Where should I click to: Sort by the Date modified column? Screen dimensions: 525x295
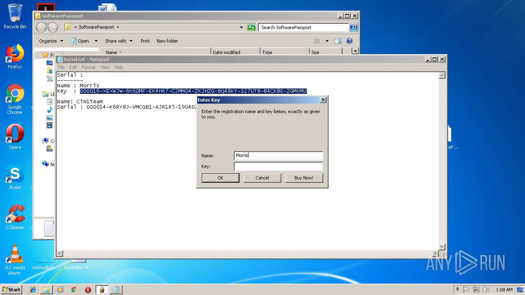(x=236, y=52)
